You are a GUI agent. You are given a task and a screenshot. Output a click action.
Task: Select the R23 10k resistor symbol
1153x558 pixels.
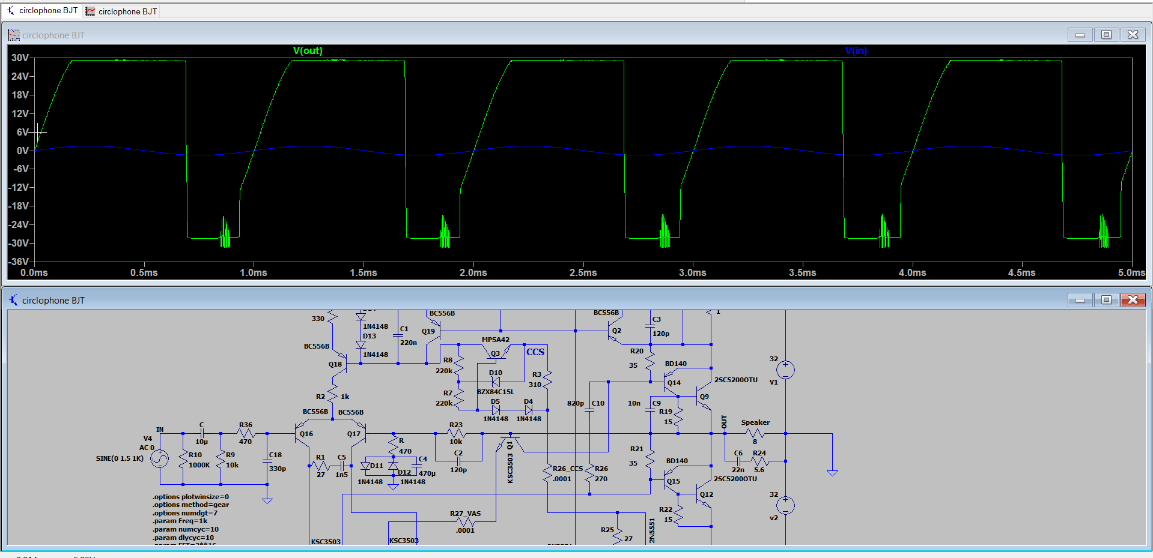[457, 433]
